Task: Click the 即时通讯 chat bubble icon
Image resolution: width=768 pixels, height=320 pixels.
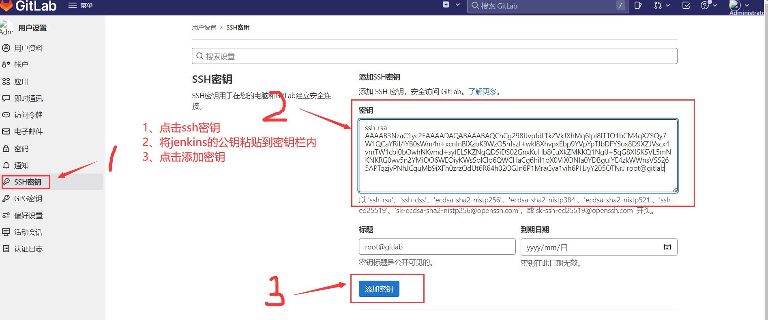Action: click(6, 98)
